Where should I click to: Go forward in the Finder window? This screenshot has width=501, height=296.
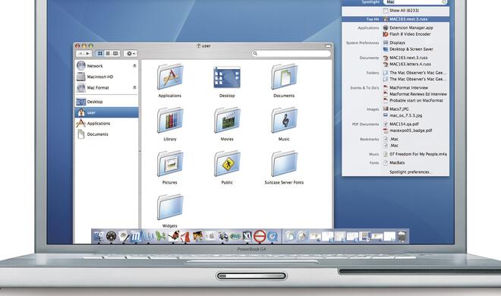pos(88,53)
